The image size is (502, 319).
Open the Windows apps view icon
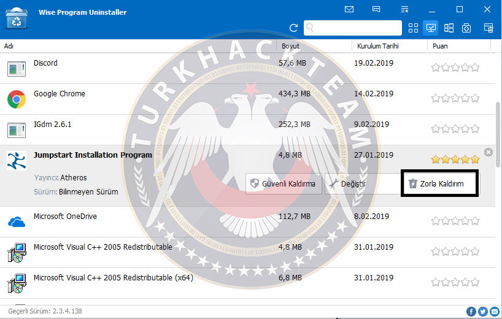(449, 28)
